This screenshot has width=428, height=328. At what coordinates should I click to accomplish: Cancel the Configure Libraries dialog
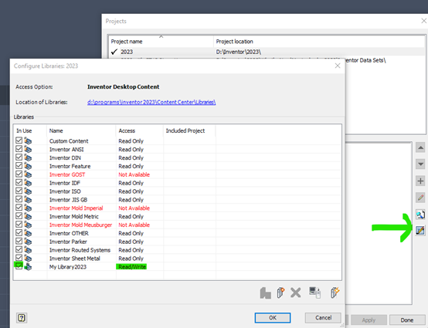[323, 318]
